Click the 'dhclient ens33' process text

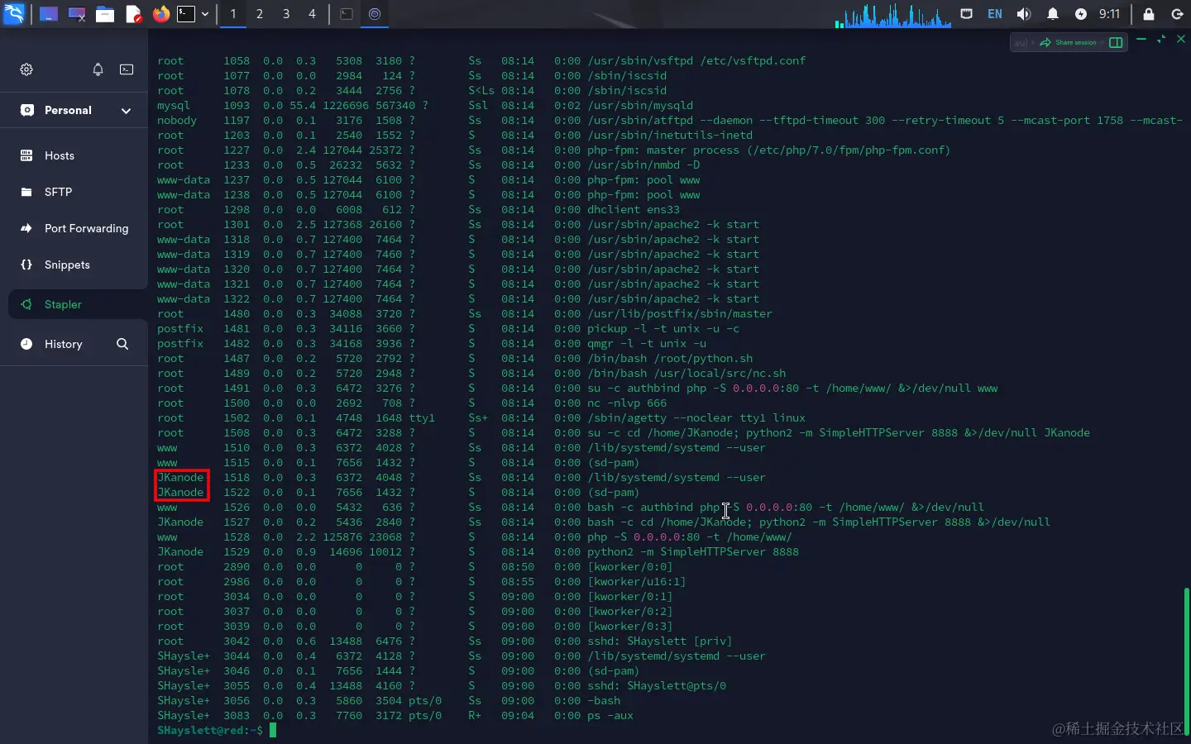(634, 210)
